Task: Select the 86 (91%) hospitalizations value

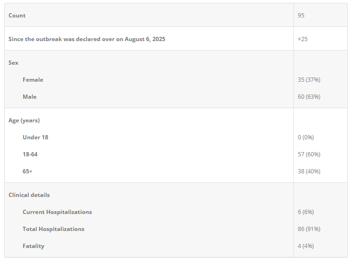Action: tap(309, 229)
